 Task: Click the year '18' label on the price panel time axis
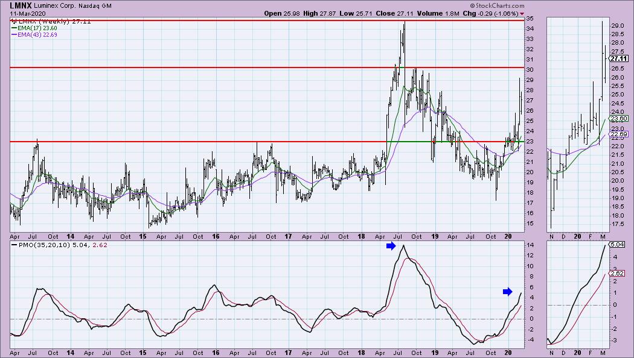[x=361, y=236]
